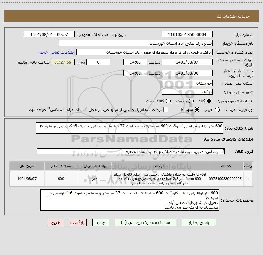Click the استان محل تحویل field خوزستان
Image resolution: width=263 pixels, height=255 pixels.
pyautogui.click(x=187, y=83)
